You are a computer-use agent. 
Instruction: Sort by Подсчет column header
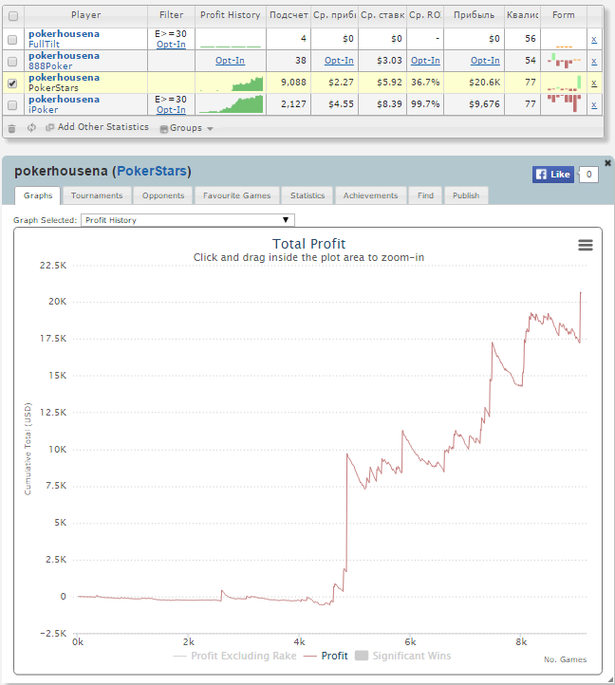[x=289, y=15]
